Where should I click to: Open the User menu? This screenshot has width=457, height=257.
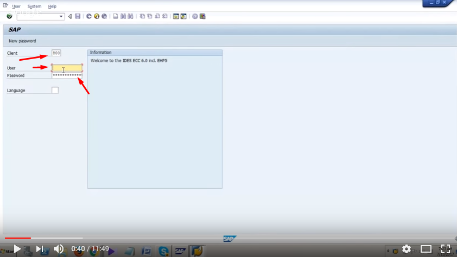pyautogui.click(x=16, y=7)
